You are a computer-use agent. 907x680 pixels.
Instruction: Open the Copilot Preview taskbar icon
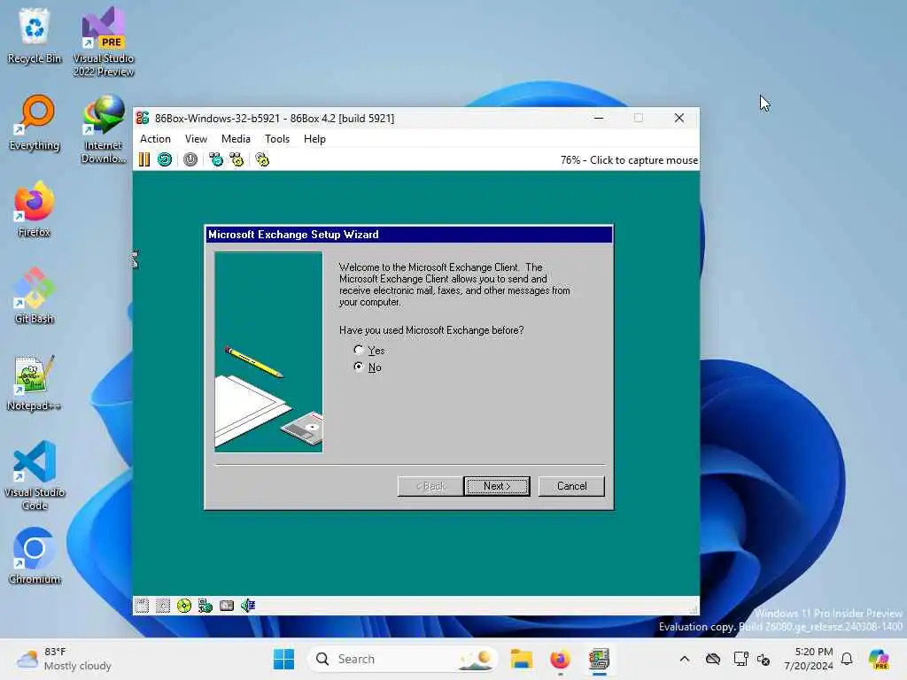click(879, 659)
